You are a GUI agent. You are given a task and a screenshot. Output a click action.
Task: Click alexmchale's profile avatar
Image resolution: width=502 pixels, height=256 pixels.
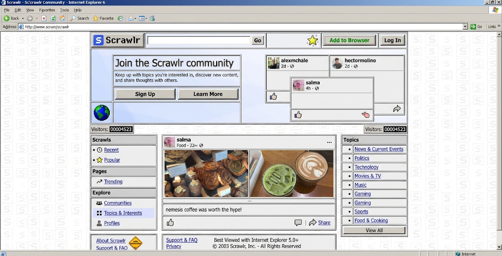[x=274, y=63]
